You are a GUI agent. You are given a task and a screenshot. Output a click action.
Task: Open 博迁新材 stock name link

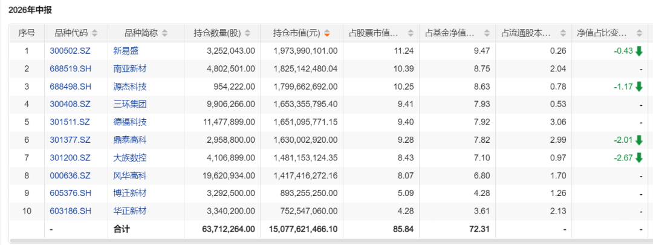click(x=130, y=194)
